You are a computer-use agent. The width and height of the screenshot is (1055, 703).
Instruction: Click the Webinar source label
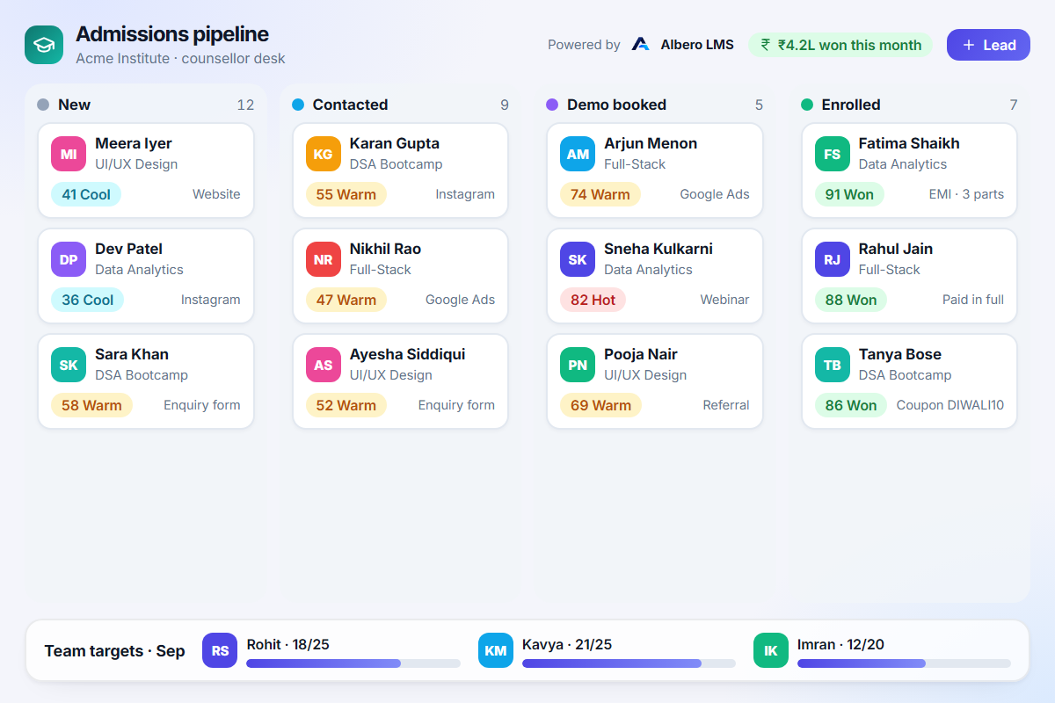point(725,300)
